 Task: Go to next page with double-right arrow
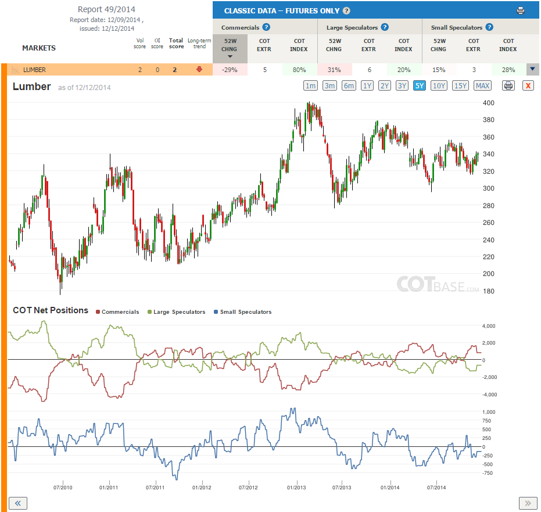coord(528,503)
